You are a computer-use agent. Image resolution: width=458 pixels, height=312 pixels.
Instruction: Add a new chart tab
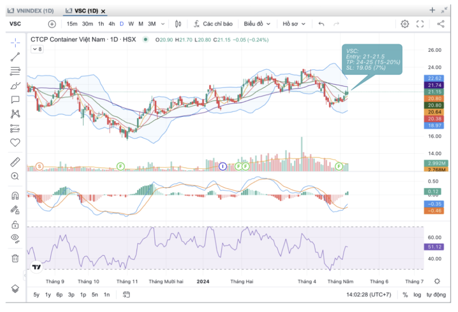pos(432,10)
